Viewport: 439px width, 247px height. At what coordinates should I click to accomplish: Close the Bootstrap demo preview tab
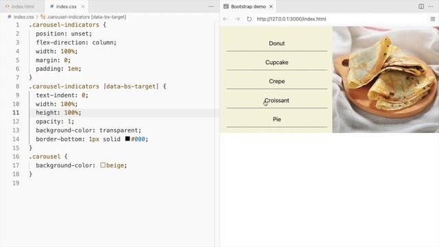[x=271, y=6]
